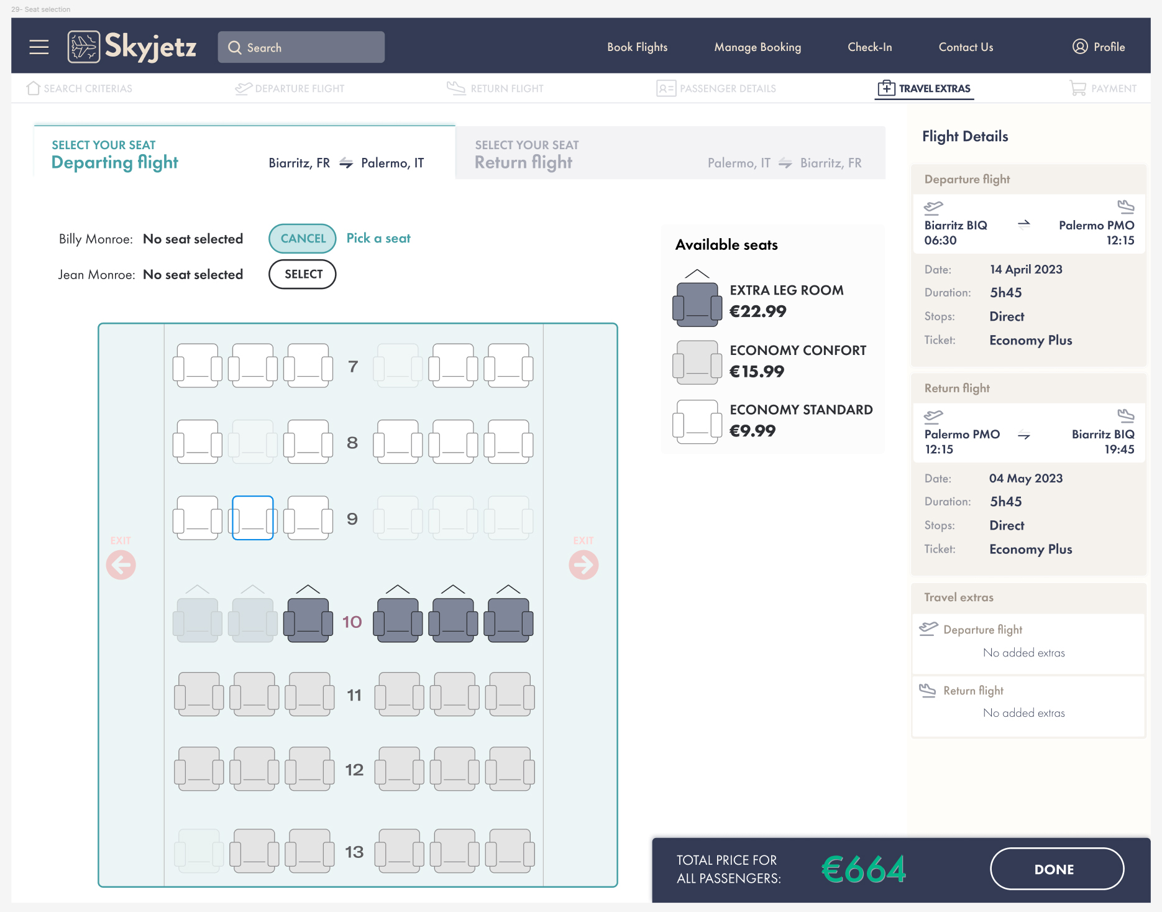The height and width of the screenshot is (912, 1162).
Task: Click the search magnifier icon
Action: tap(234, 47)
